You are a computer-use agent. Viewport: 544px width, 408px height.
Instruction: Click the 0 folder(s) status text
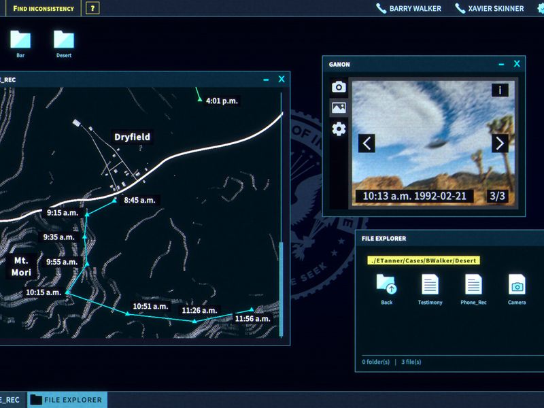tap(376, 362)
